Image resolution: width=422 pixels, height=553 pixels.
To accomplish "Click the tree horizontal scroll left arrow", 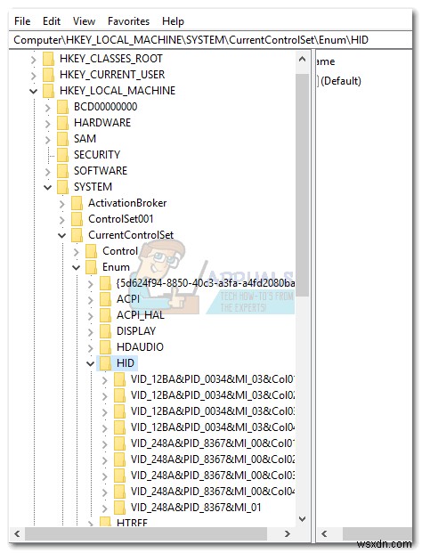I will 17,534.
